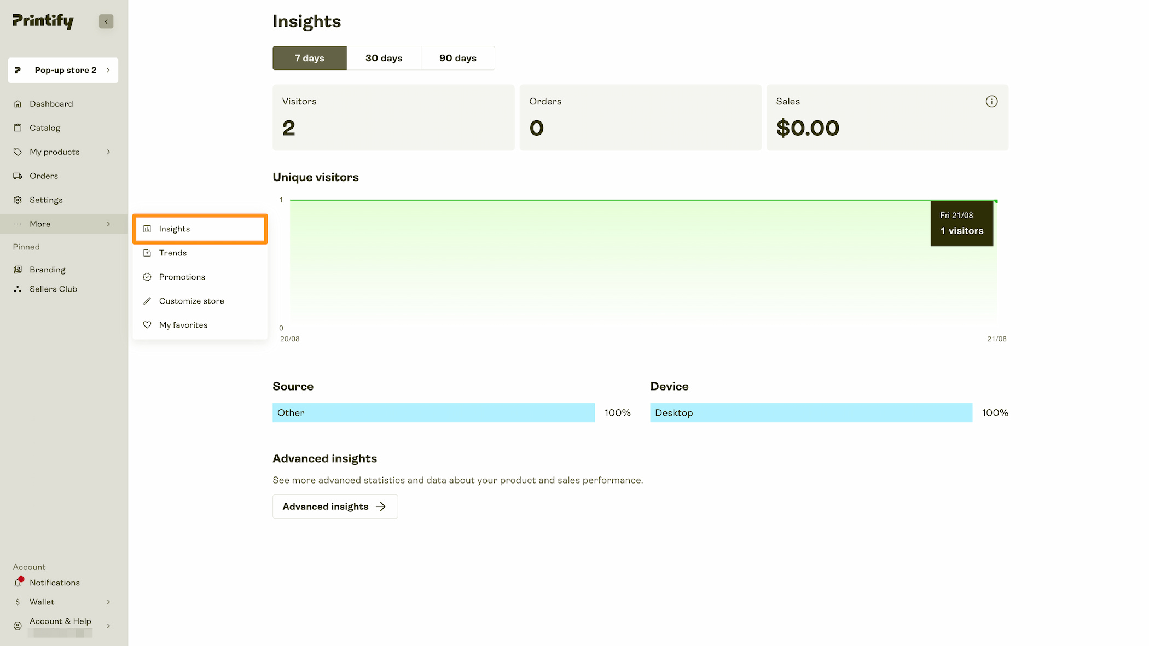Collapse the sidebar with the arrow button

point(106,21)
